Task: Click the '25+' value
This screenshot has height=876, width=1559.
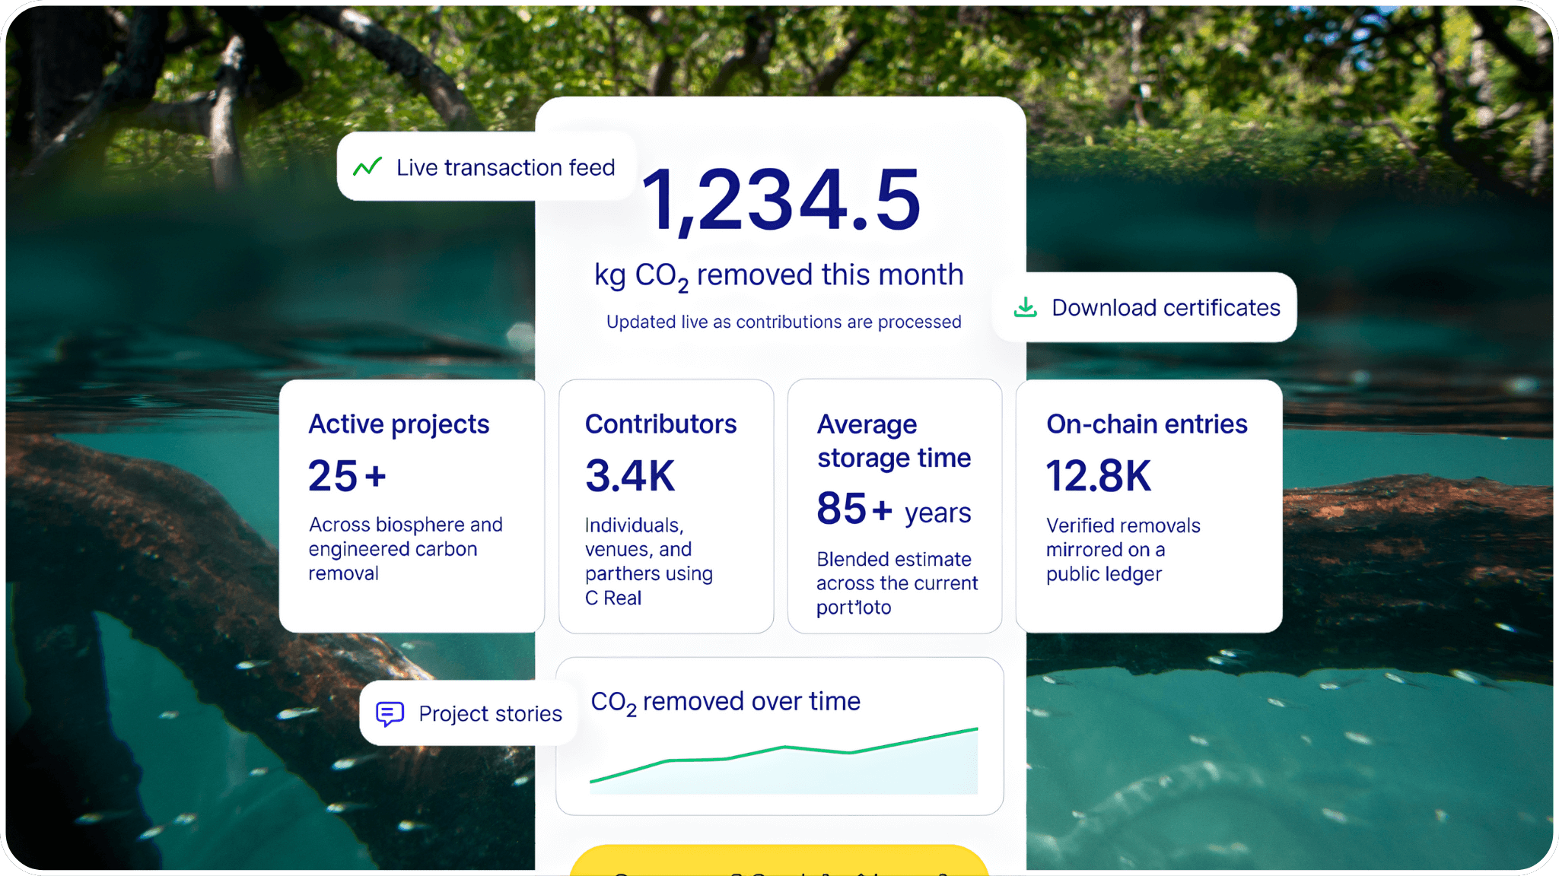Action: point(347,476)
